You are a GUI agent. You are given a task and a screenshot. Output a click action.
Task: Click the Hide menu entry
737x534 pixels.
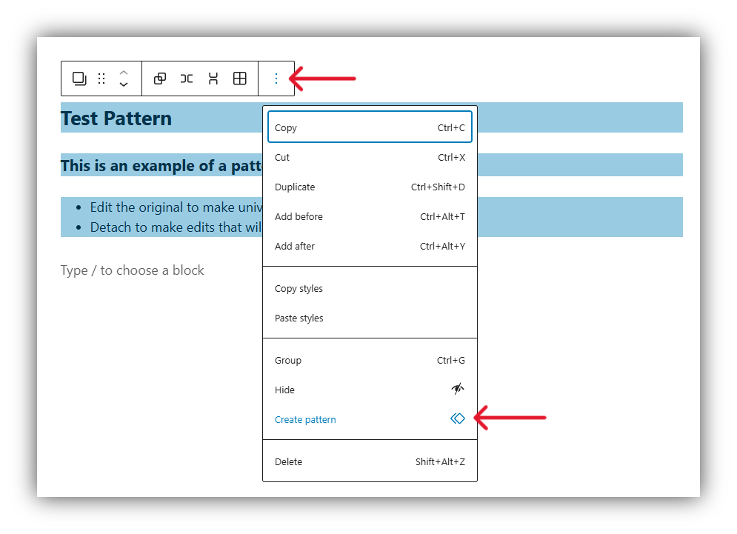370,390
